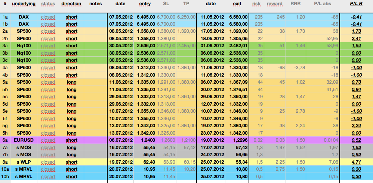The image size is (373, 183).
Task: Select the 'entry' column header
Action: [144, 4]
